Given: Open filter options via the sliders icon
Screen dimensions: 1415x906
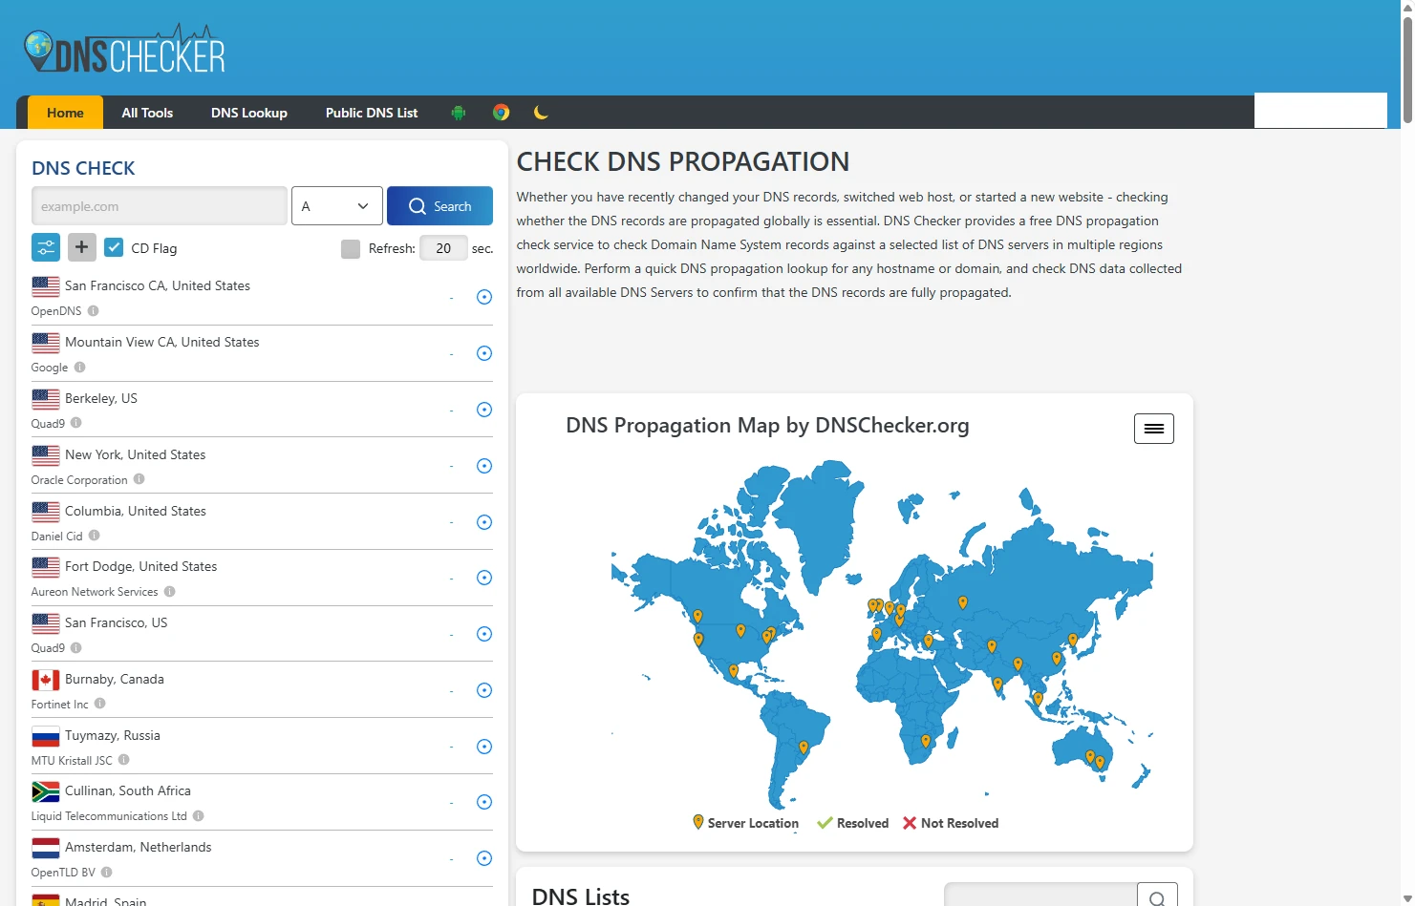Looking at the screenshot, I should tap(45, 247).
